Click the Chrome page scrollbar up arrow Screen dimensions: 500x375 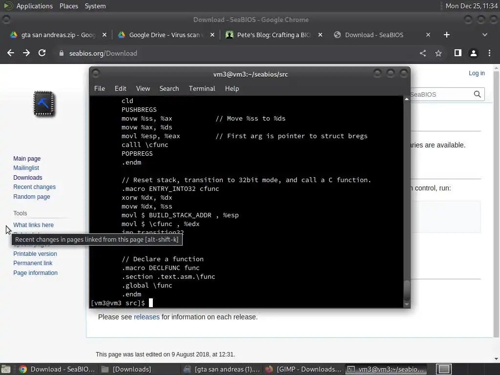click(496, 68)
